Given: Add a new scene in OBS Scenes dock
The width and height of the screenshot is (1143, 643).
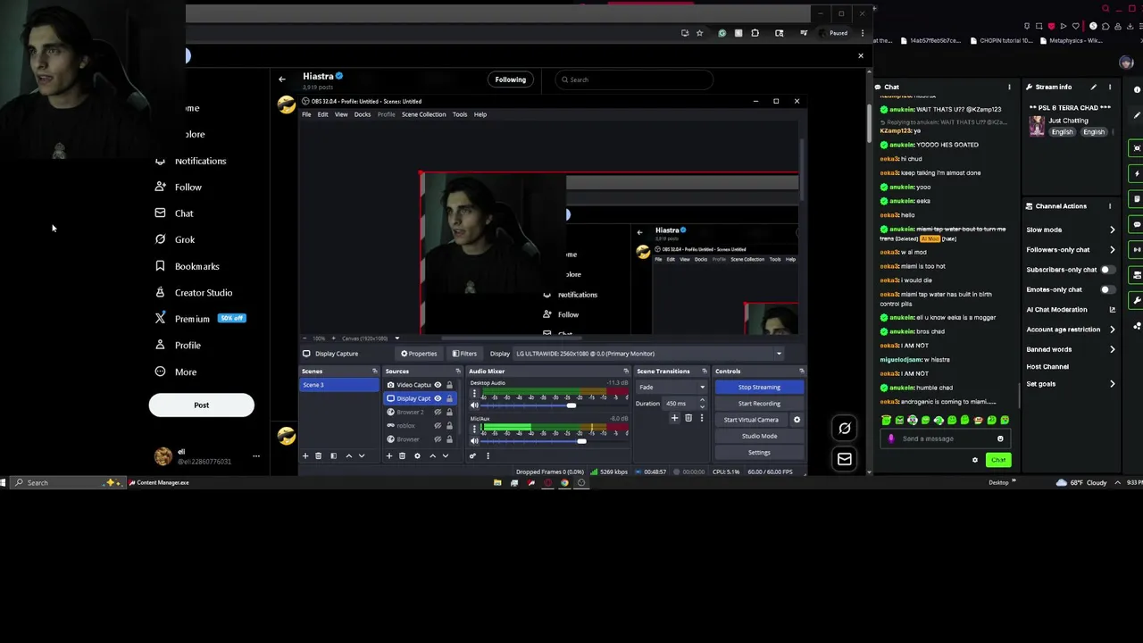Looking at the screenshot, I should 305,456.
